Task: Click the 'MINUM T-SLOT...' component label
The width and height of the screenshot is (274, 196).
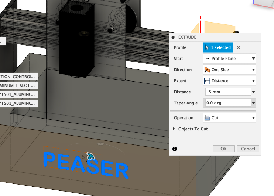Action: (19, 86)
